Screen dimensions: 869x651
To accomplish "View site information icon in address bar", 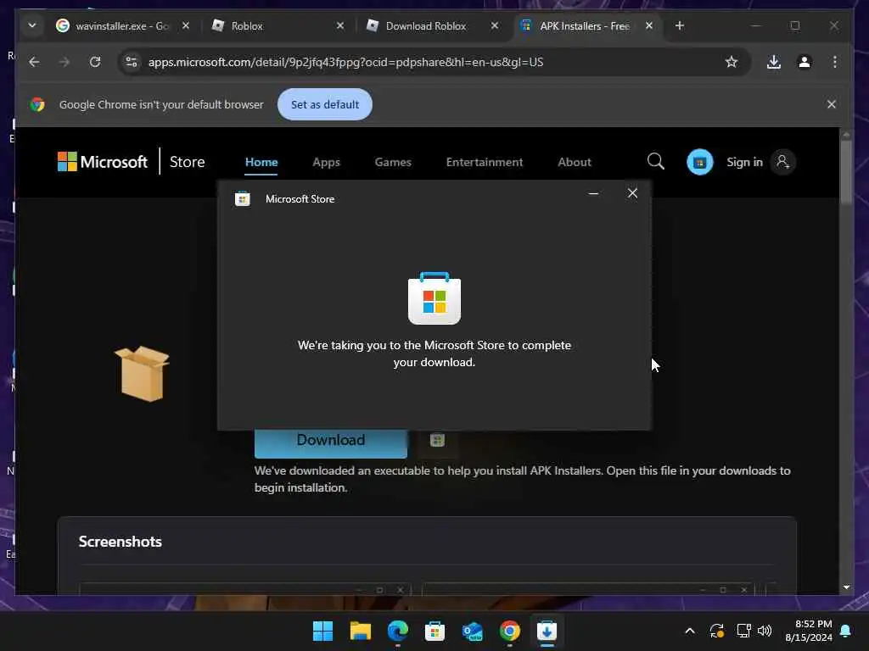I will [132, 62].
